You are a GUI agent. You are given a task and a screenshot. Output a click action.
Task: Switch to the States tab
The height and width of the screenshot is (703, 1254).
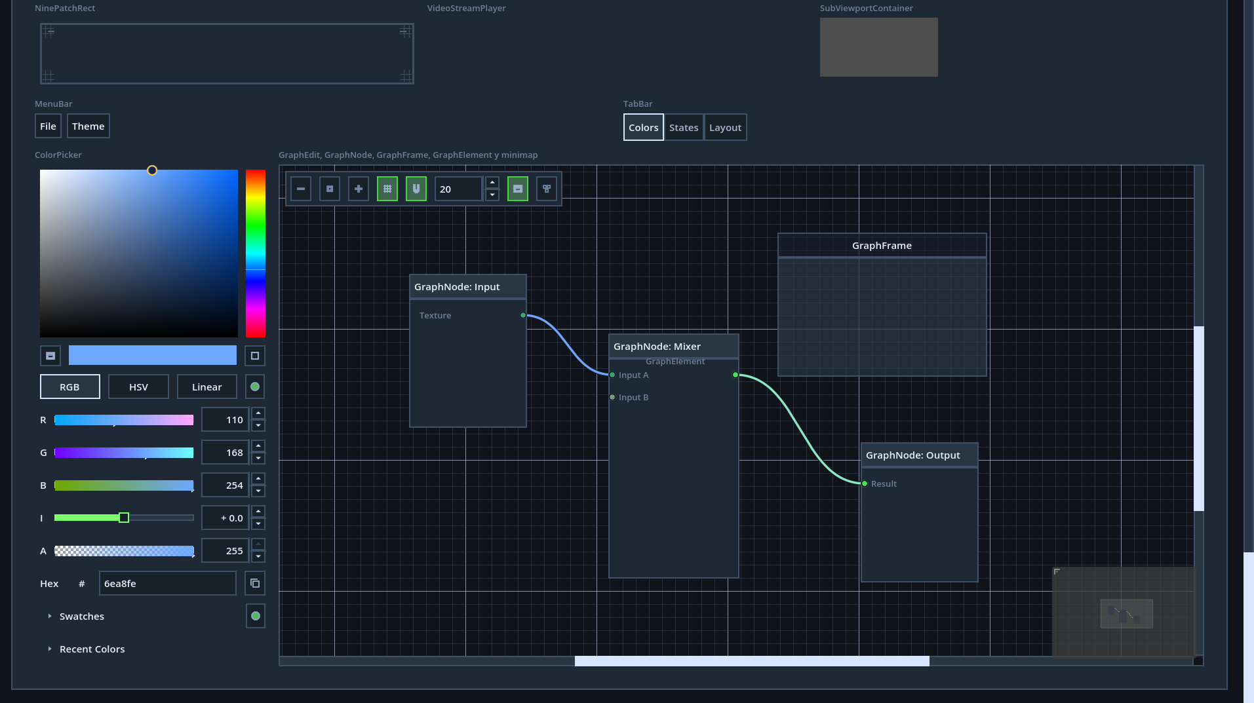[684, 127]
